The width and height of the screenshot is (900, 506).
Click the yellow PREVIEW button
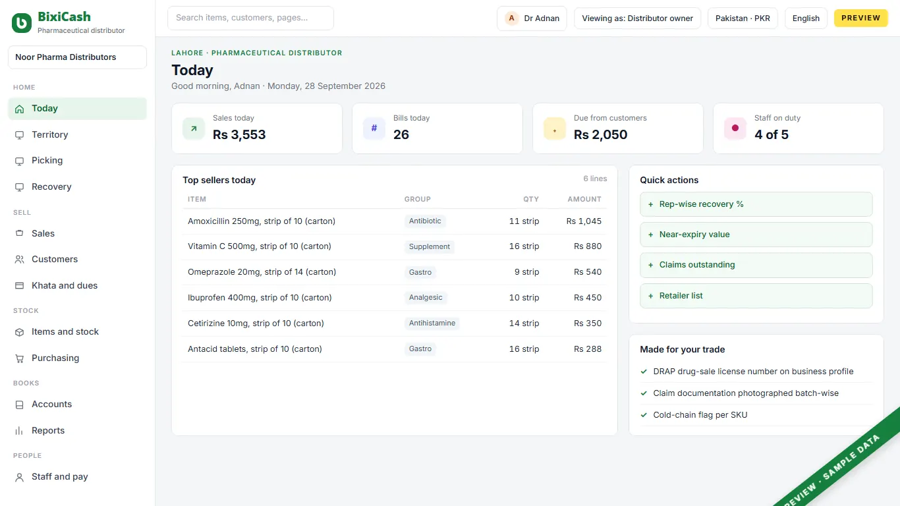pos(861,18)
